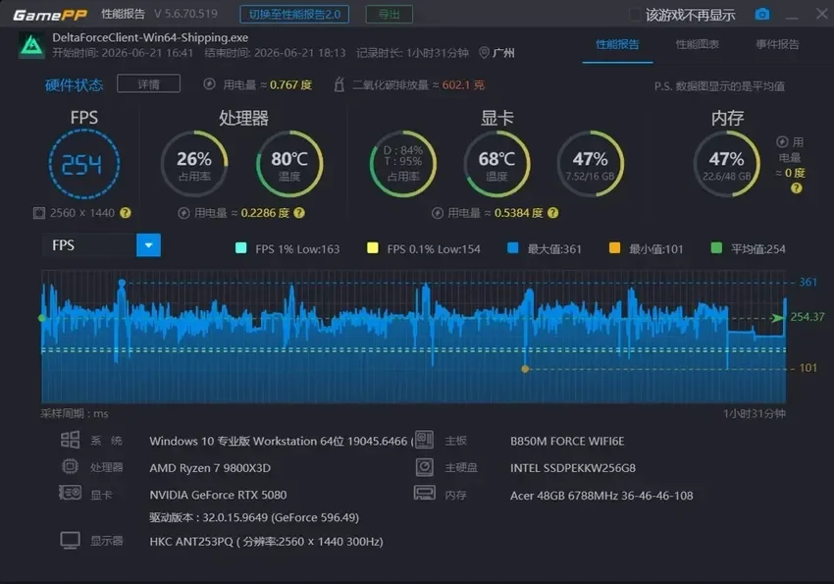Click the CO2 emission bottle icon

coord(339,84)
